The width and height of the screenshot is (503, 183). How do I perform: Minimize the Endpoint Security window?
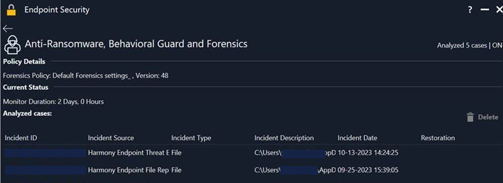tap(484, 11)
